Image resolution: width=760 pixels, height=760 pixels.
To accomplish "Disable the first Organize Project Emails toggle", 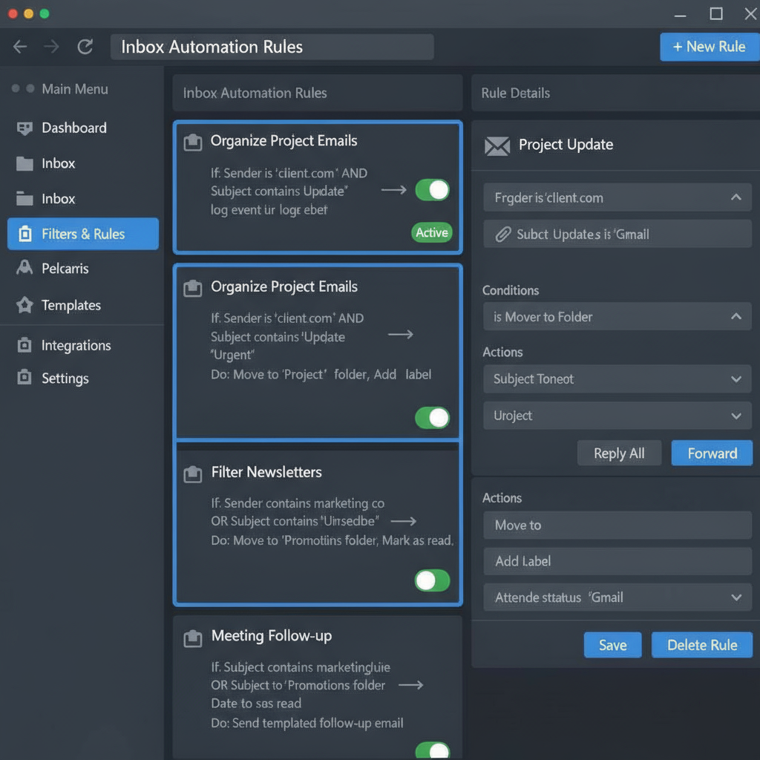I will coord(432,190).
